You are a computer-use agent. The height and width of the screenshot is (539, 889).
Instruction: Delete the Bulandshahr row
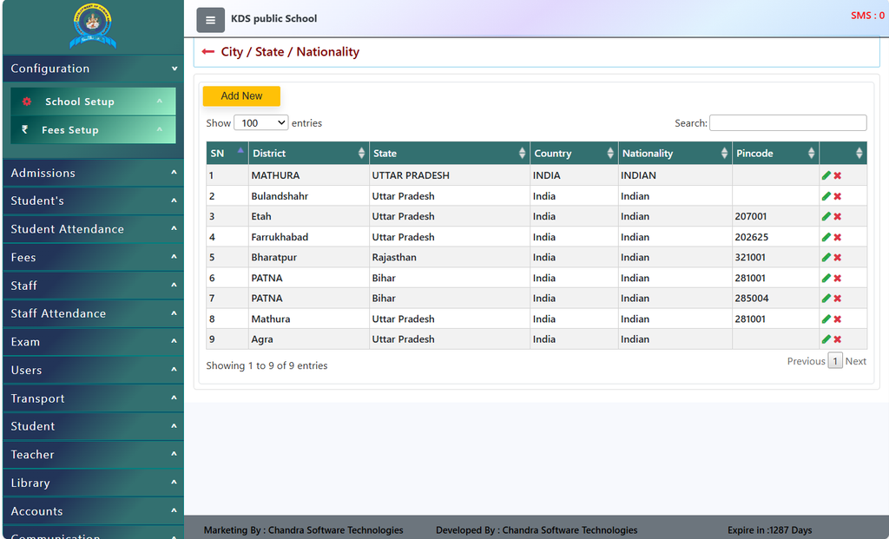(x=838, y=196)
